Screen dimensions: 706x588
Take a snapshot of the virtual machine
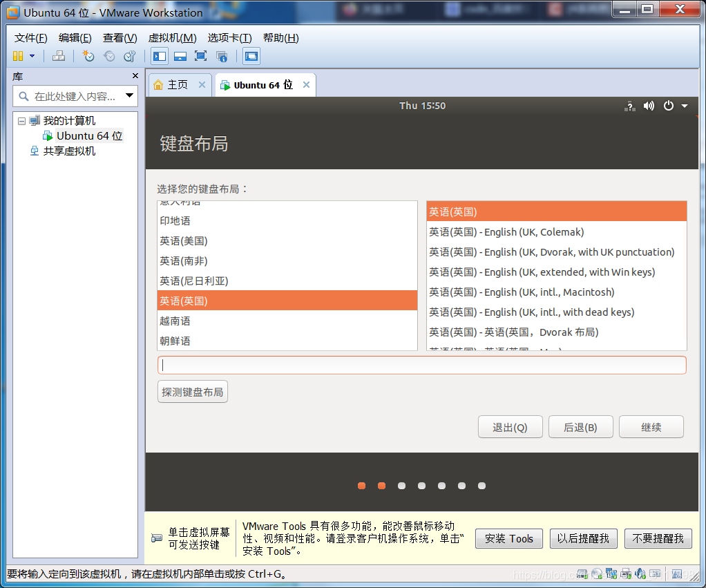[x=88, y=56]
